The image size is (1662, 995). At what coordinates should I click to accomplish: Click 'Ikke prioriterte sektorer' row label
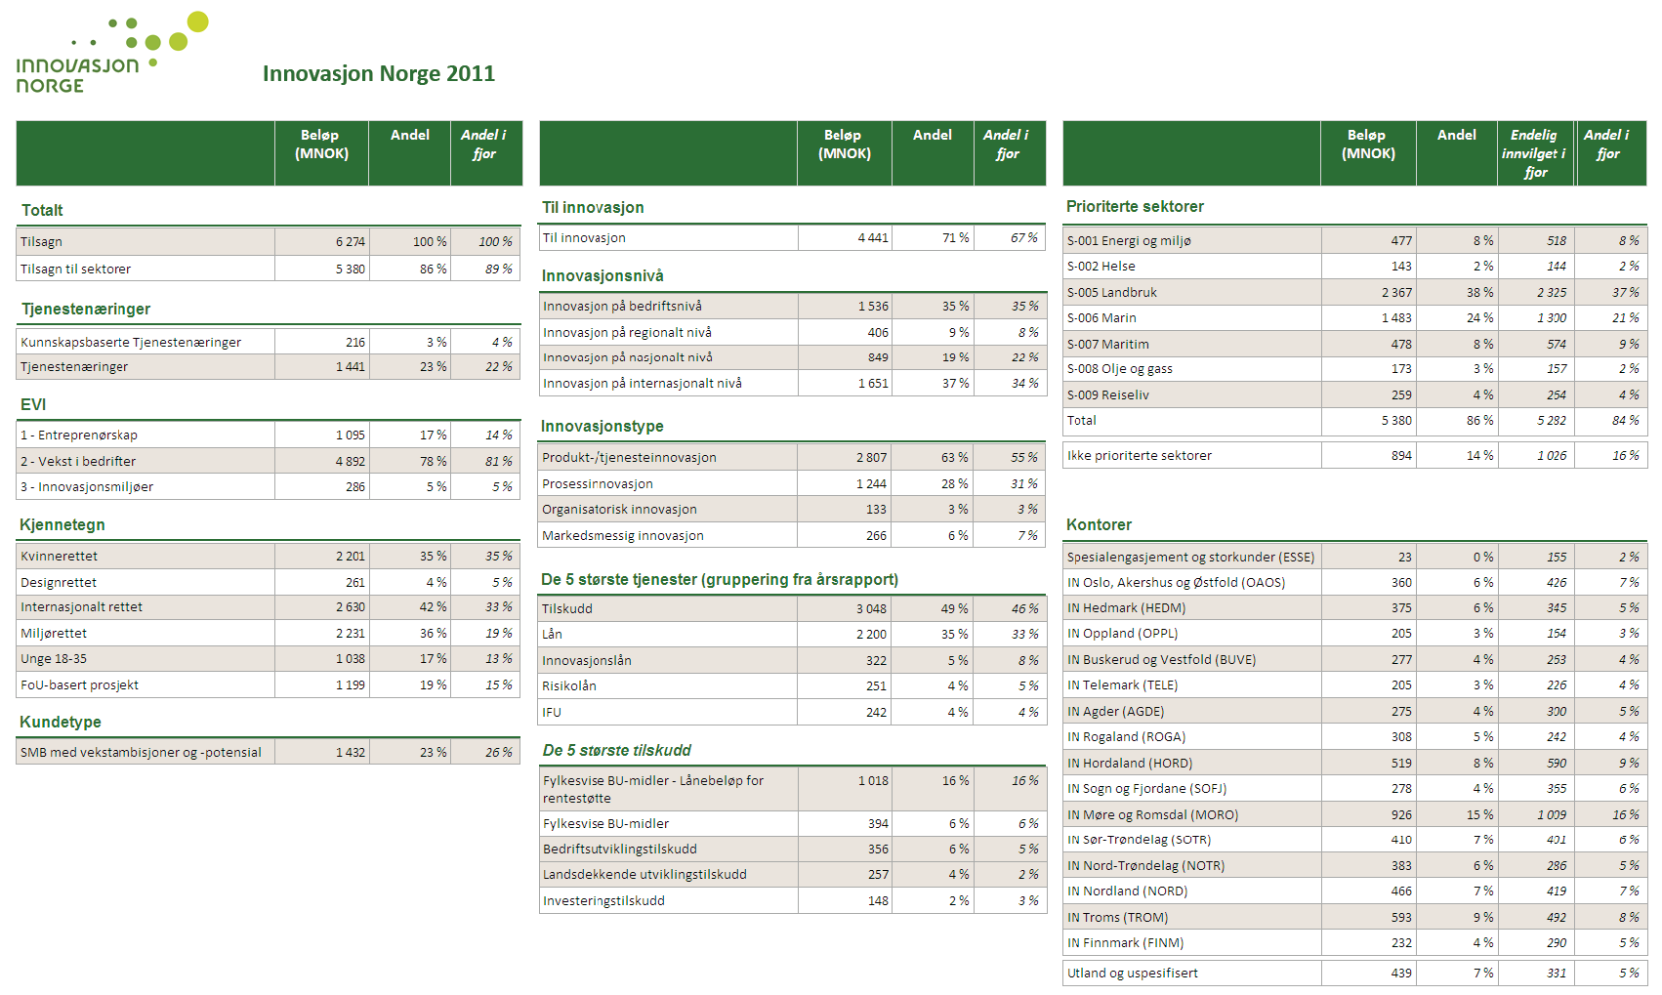[x=1139, y=455]
